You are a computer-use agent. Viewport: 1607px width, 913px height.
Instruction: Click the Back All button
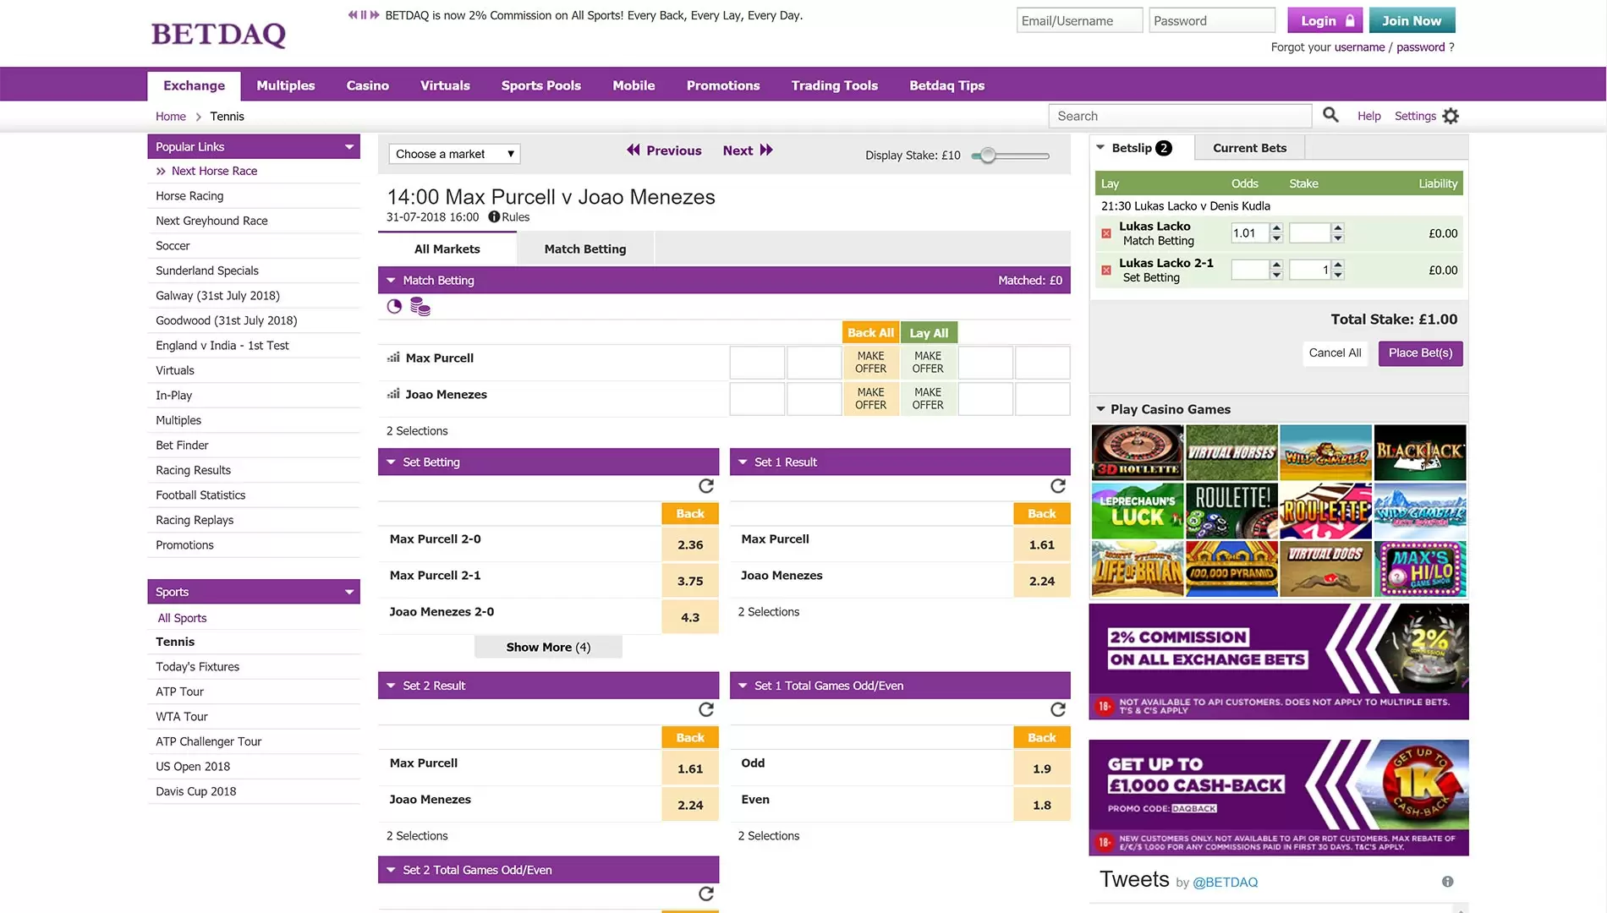pos(870,333)
